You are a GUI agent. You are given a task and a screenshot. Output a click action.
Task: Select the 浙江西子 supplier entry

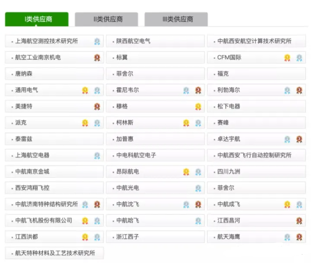[155, 237]
